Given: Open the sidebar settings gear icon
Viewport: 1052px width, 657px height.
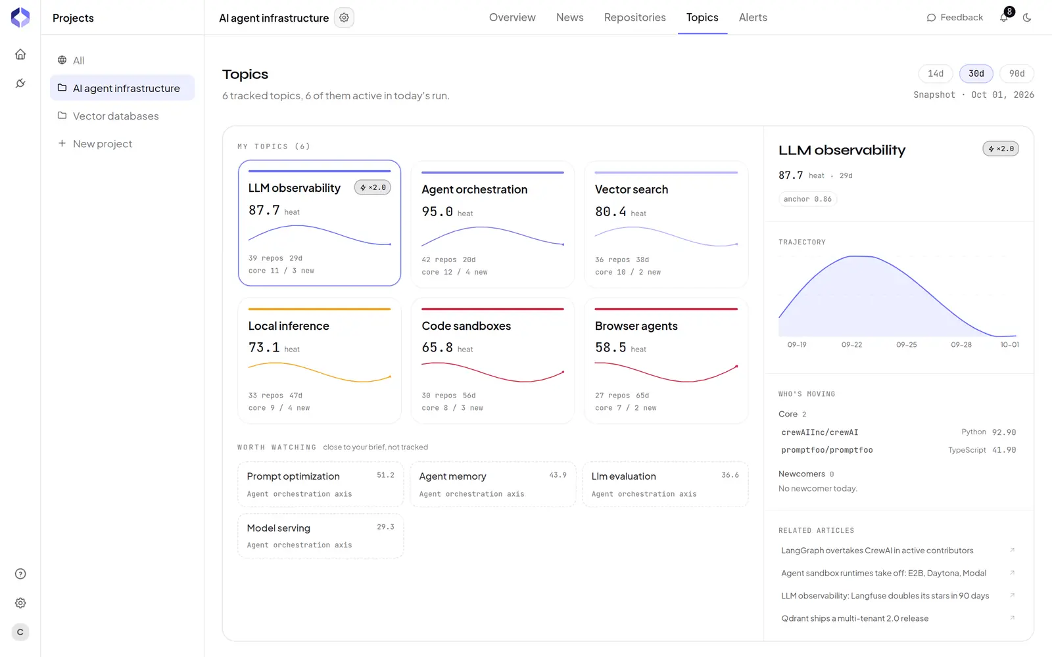Looking at the screenshot, I should pyautogui.click(x=20, y=603).
